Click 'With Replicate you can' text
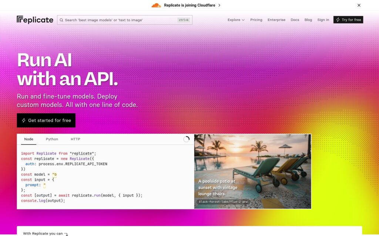This screenshot has height=236, width=379. [43, 233]
